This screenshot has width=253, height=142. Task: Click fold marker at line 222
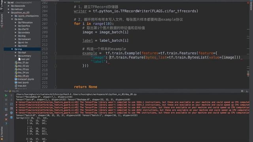55,87
